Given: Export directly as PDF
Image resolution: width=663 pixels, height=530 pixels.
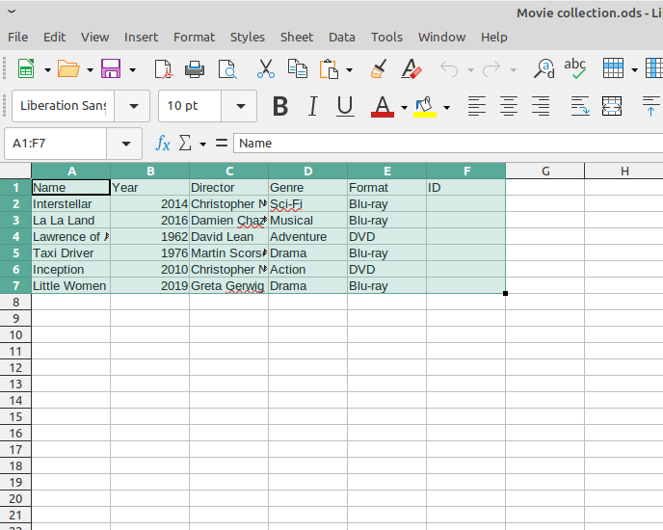Looking at the screenshot, I should click(164, 69).
